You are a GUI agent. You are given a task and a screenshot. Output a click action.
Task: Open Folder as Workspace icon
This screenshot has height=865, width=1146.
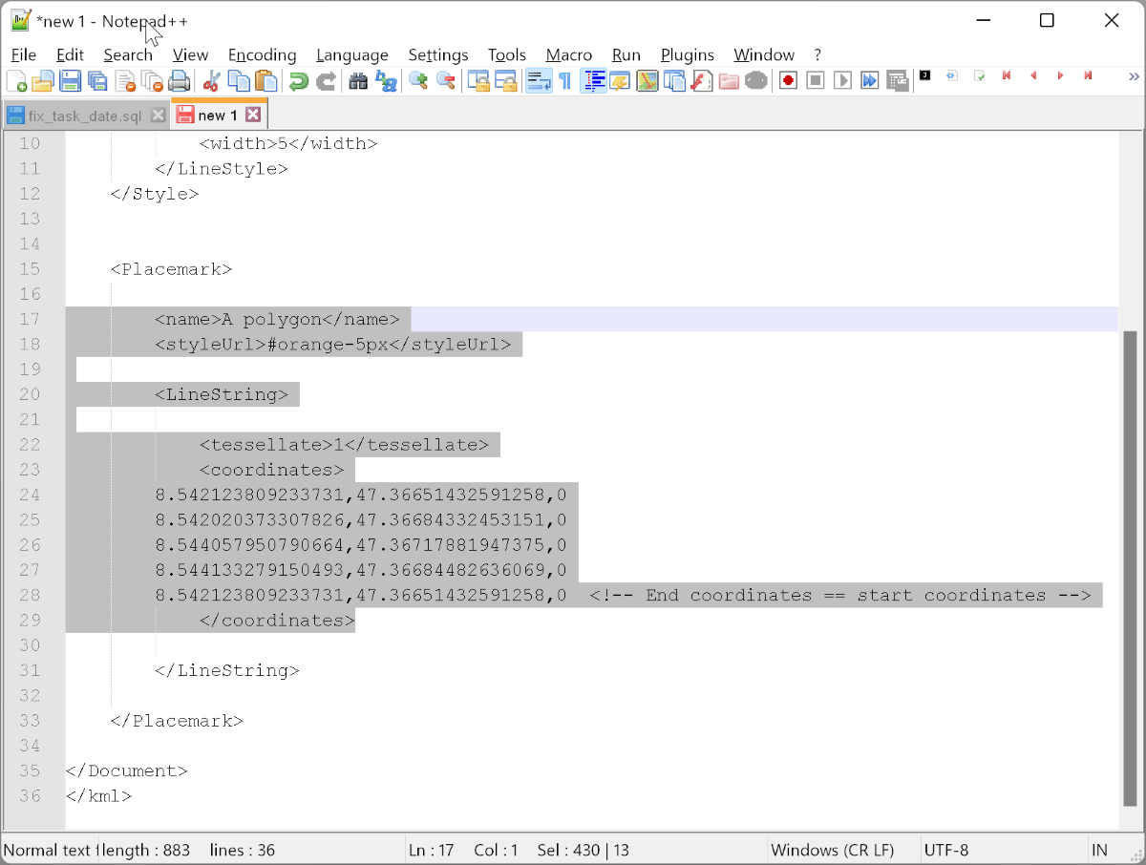(729, 81)
